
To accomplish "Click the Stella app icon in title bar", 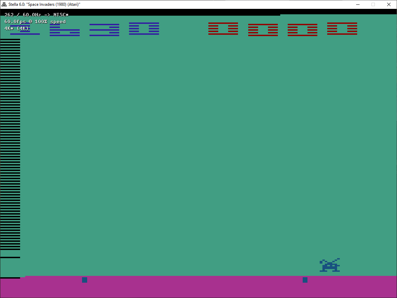I will click(4, 4).
